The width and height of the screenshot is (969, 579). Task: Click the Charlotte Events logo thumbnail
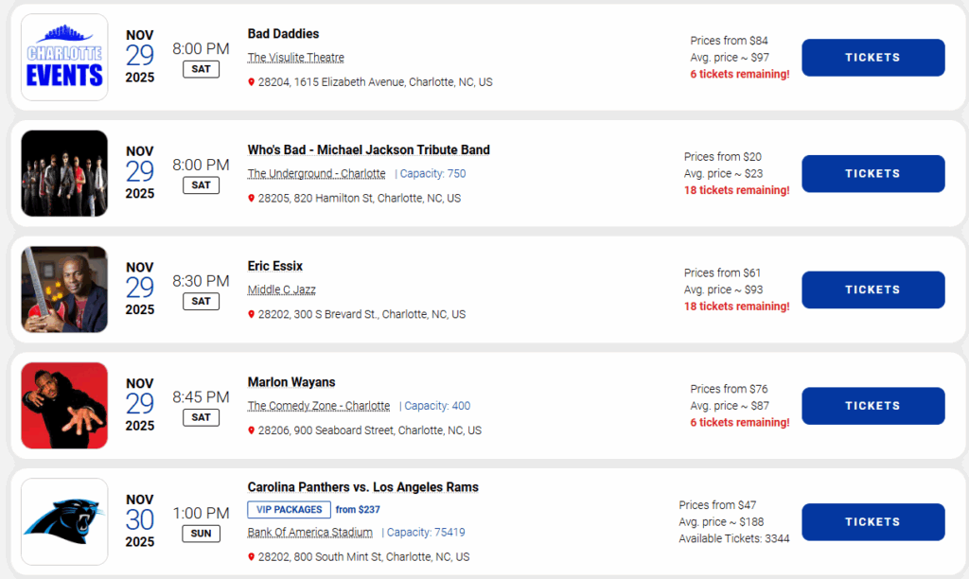pyautogui.click(x=64, y=57)
